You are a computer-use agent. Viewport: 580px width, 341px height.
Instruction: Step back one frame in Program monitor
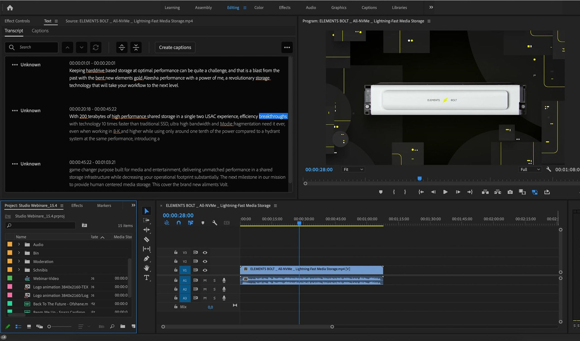[x=433, y=192]
